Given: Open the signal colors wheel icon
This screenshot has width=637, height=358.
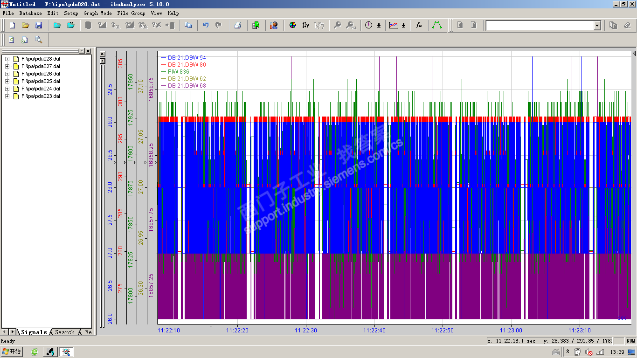Looking at the screenshot, I should (x=292, y=25).
